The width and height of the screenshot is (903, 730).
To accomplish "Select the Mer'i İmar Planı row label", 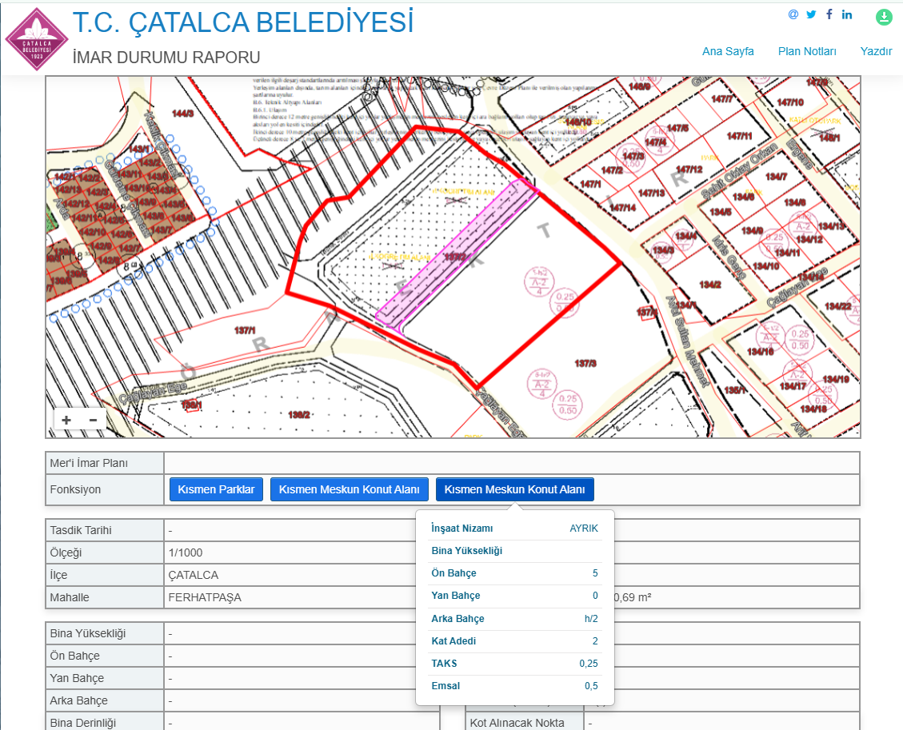I will click(89, 463).
